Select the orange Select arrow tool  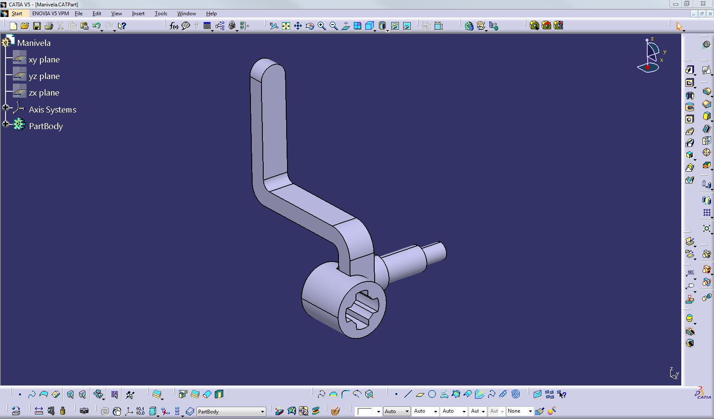click(x=679, y=26)
